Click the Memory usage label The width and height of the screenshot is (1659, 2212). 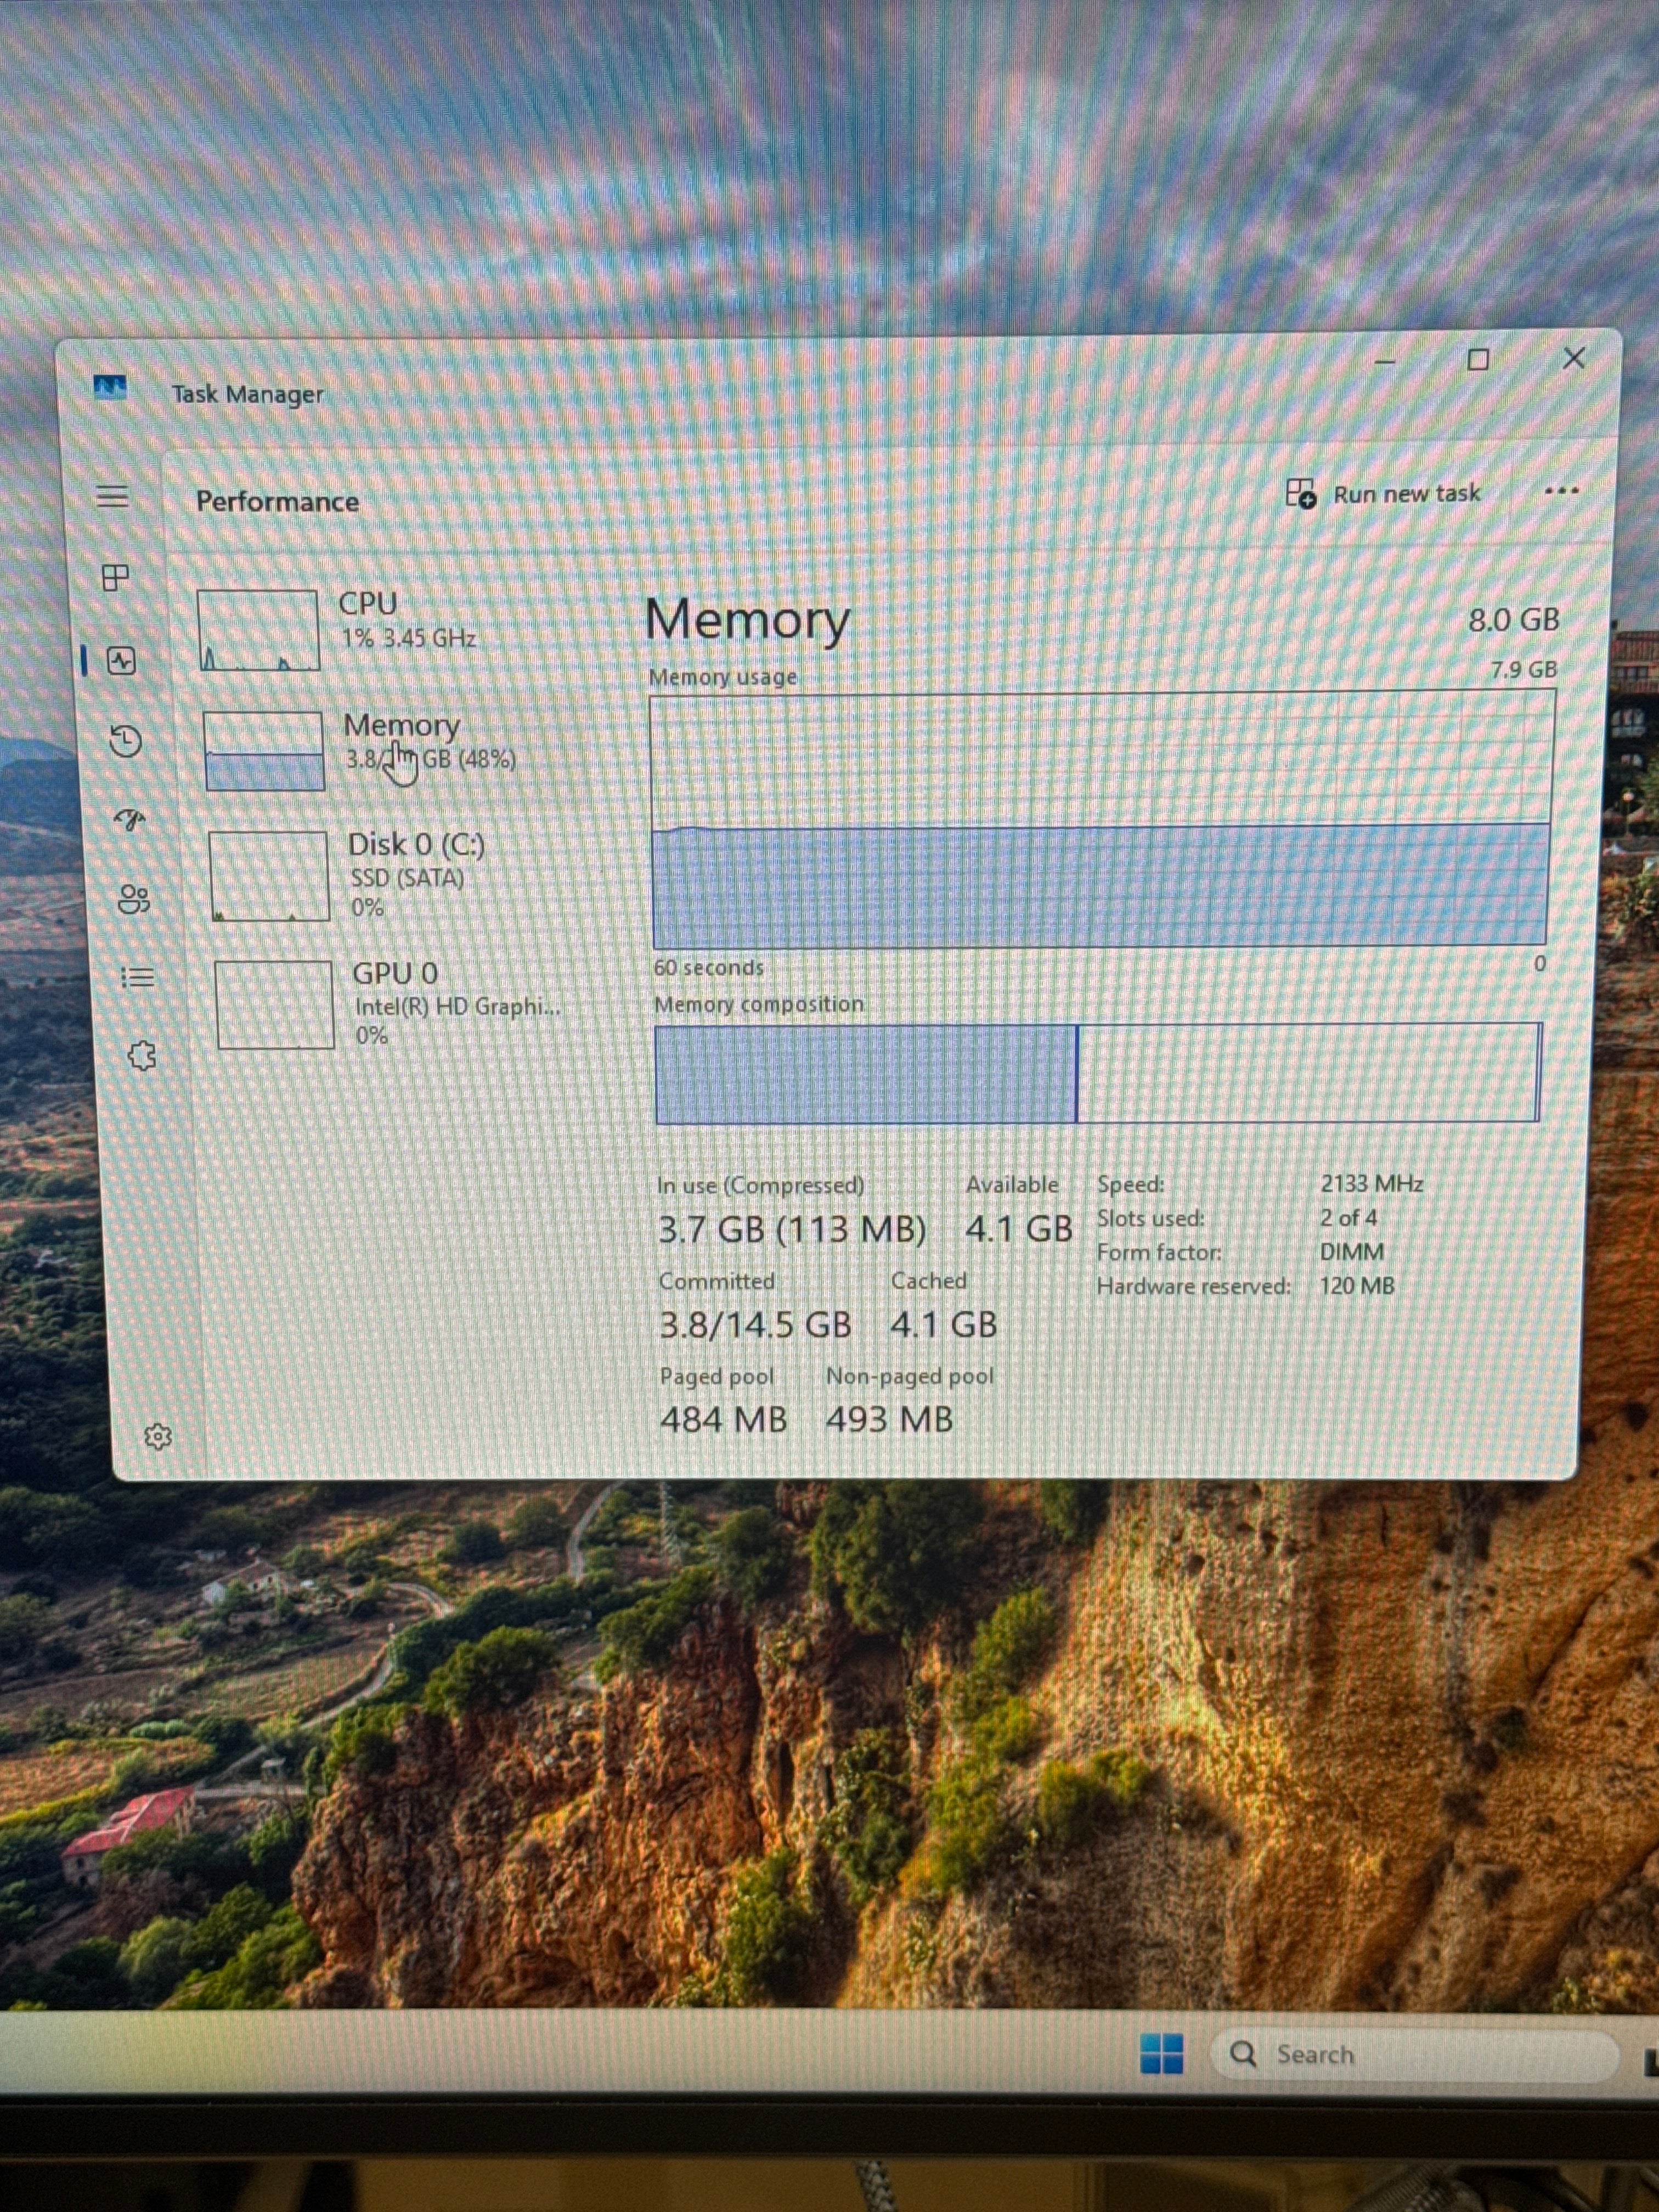[x=723, y=677]
